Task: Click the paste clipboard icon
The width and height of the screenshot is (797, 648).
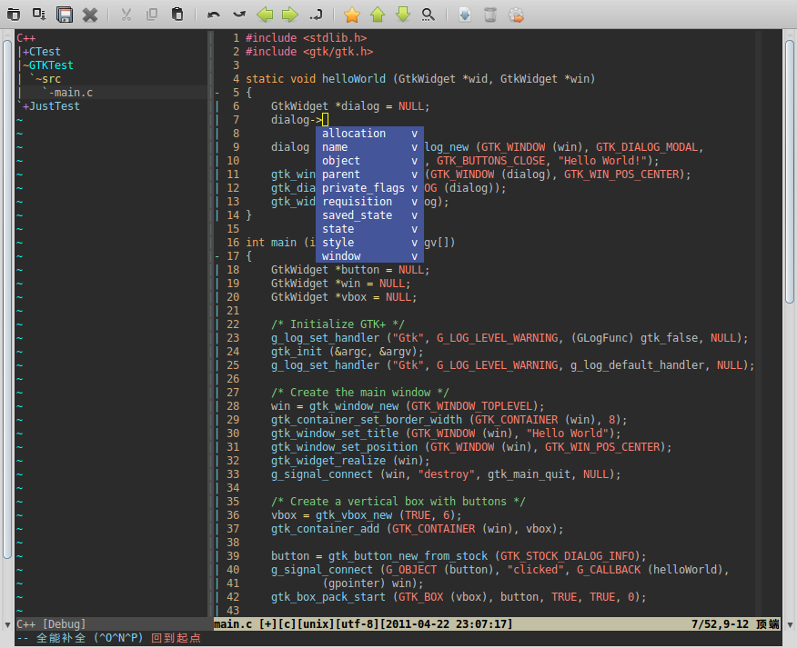Action: (x=177, y=15)
